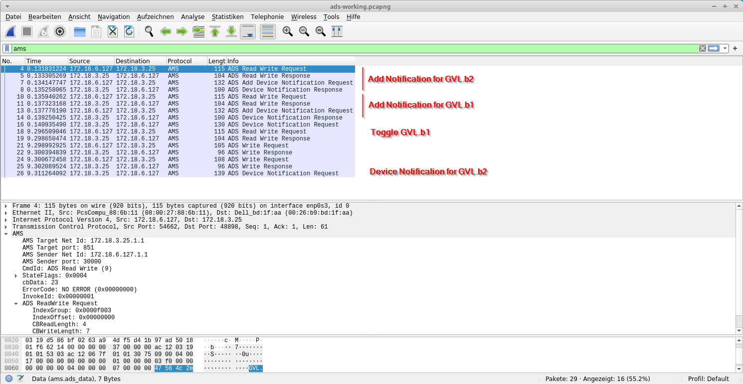Open the Wireless menu
Image resolution: width=743 pixels, height=384 pixels.
(x=304, y=16)
